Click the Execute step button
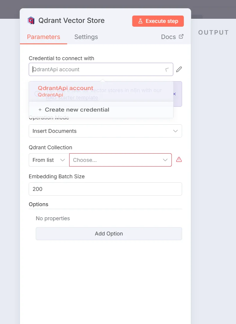The height and width of the screenshot is (324, 236). click(x=158, y=21)
